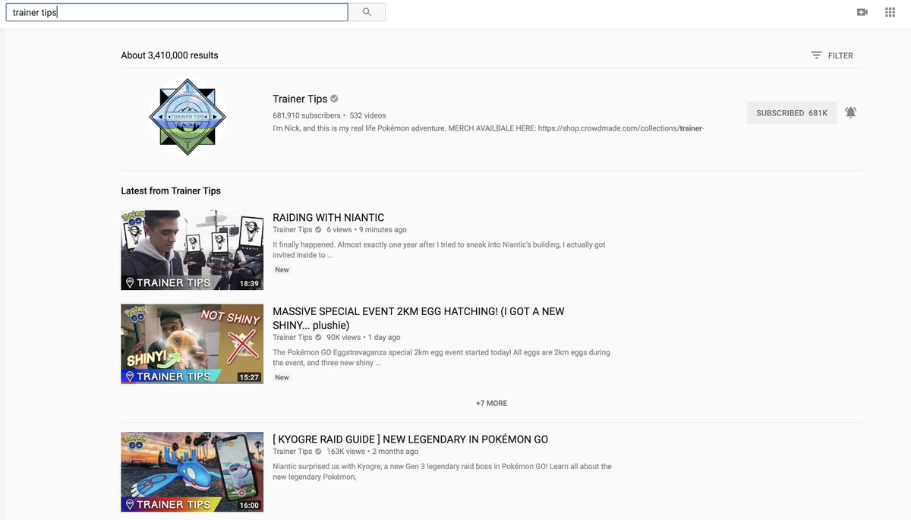The width and height of the screenshot is (911, 520).
Task: Click the Trainer Tips channel logo
Action: [x=187, y=117]
